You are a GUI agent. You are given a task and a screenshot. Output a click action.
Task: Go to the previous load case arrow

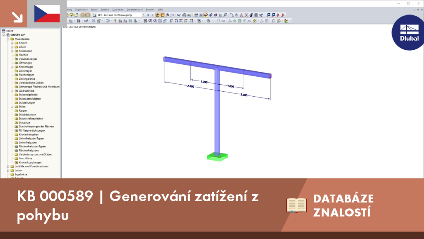pyautogui.click(x=148, y=15)
